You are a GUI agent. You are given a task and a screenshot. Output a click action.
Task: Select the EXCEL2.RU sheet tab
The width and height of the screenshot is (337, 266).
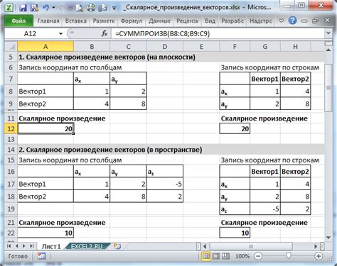point(87,246)
